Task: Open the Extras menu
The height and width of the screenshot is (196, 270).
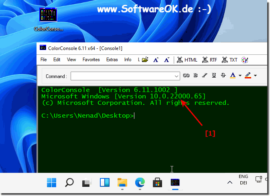Action: (112, 60)
